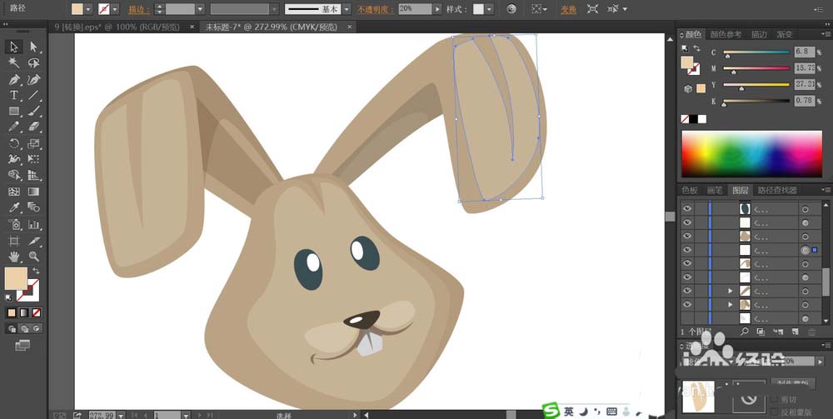Open the opacity 20% dropdown
Image resolution: width=833 pixels, height=419 pixels.
[438, 9]
